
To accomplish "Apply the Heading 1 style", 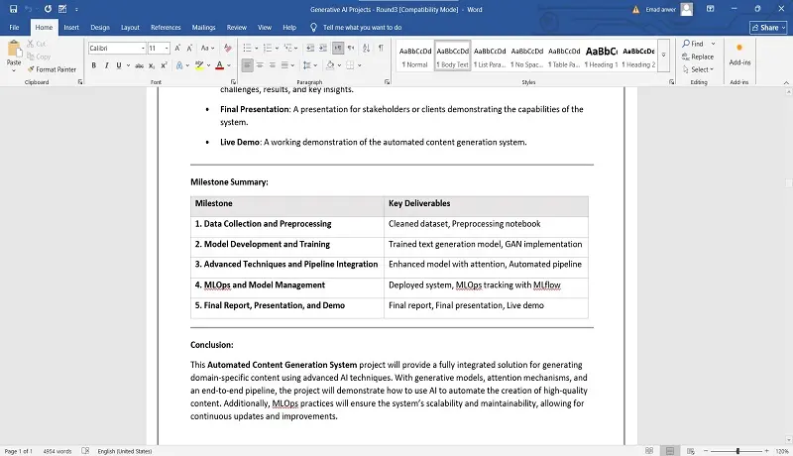I will tap(602, 57).
